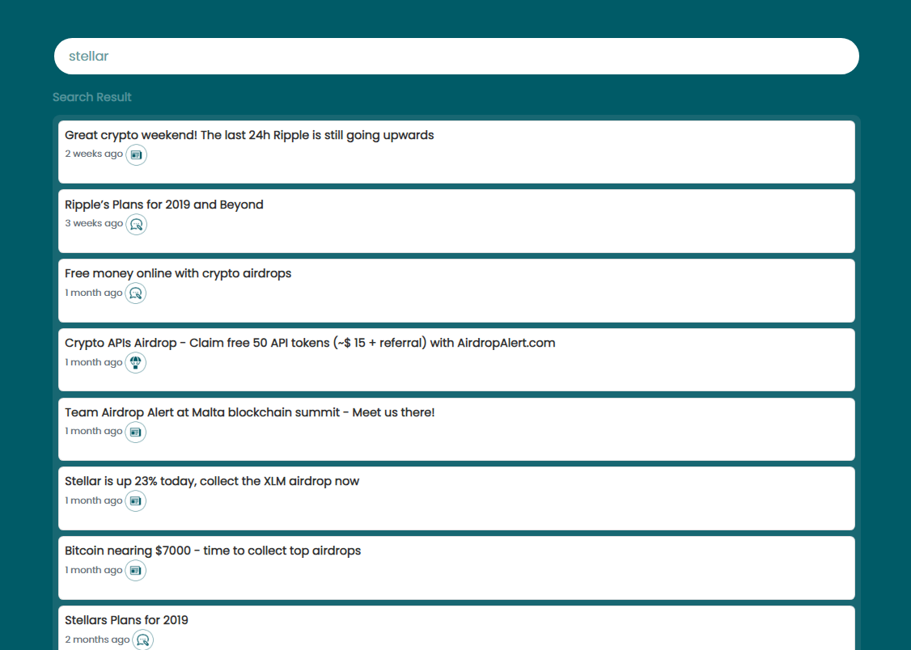Open 'Bitcoin nearing $7000' article title
This screenshot has height=650, width=911.
(x=213, y=551)
